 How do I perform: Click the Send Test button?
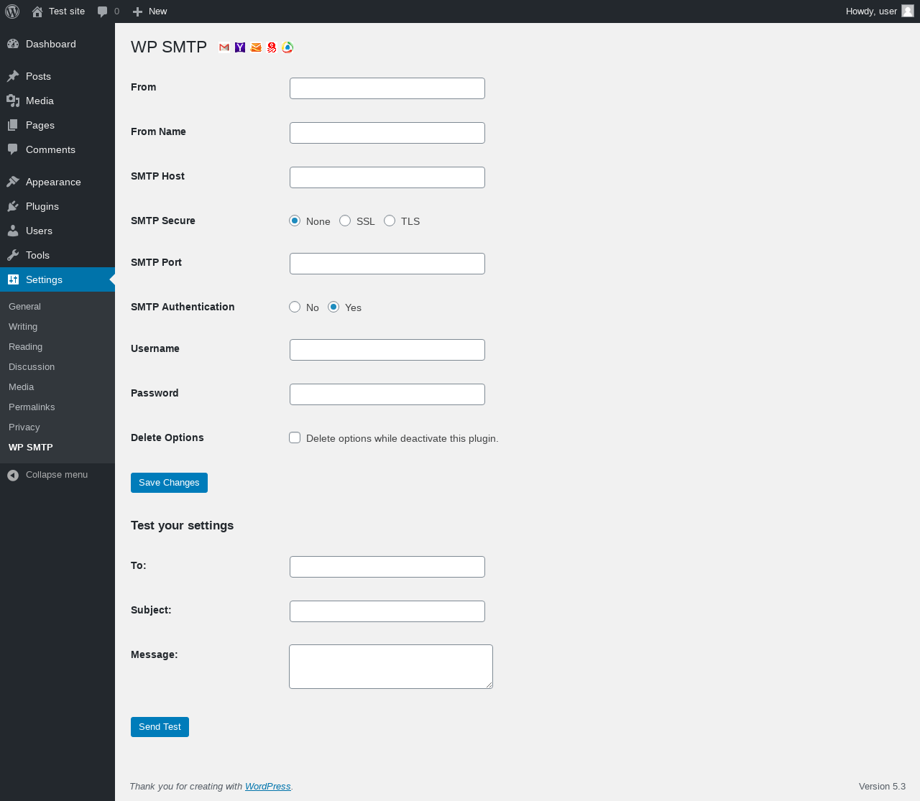(x=160, y=727)
